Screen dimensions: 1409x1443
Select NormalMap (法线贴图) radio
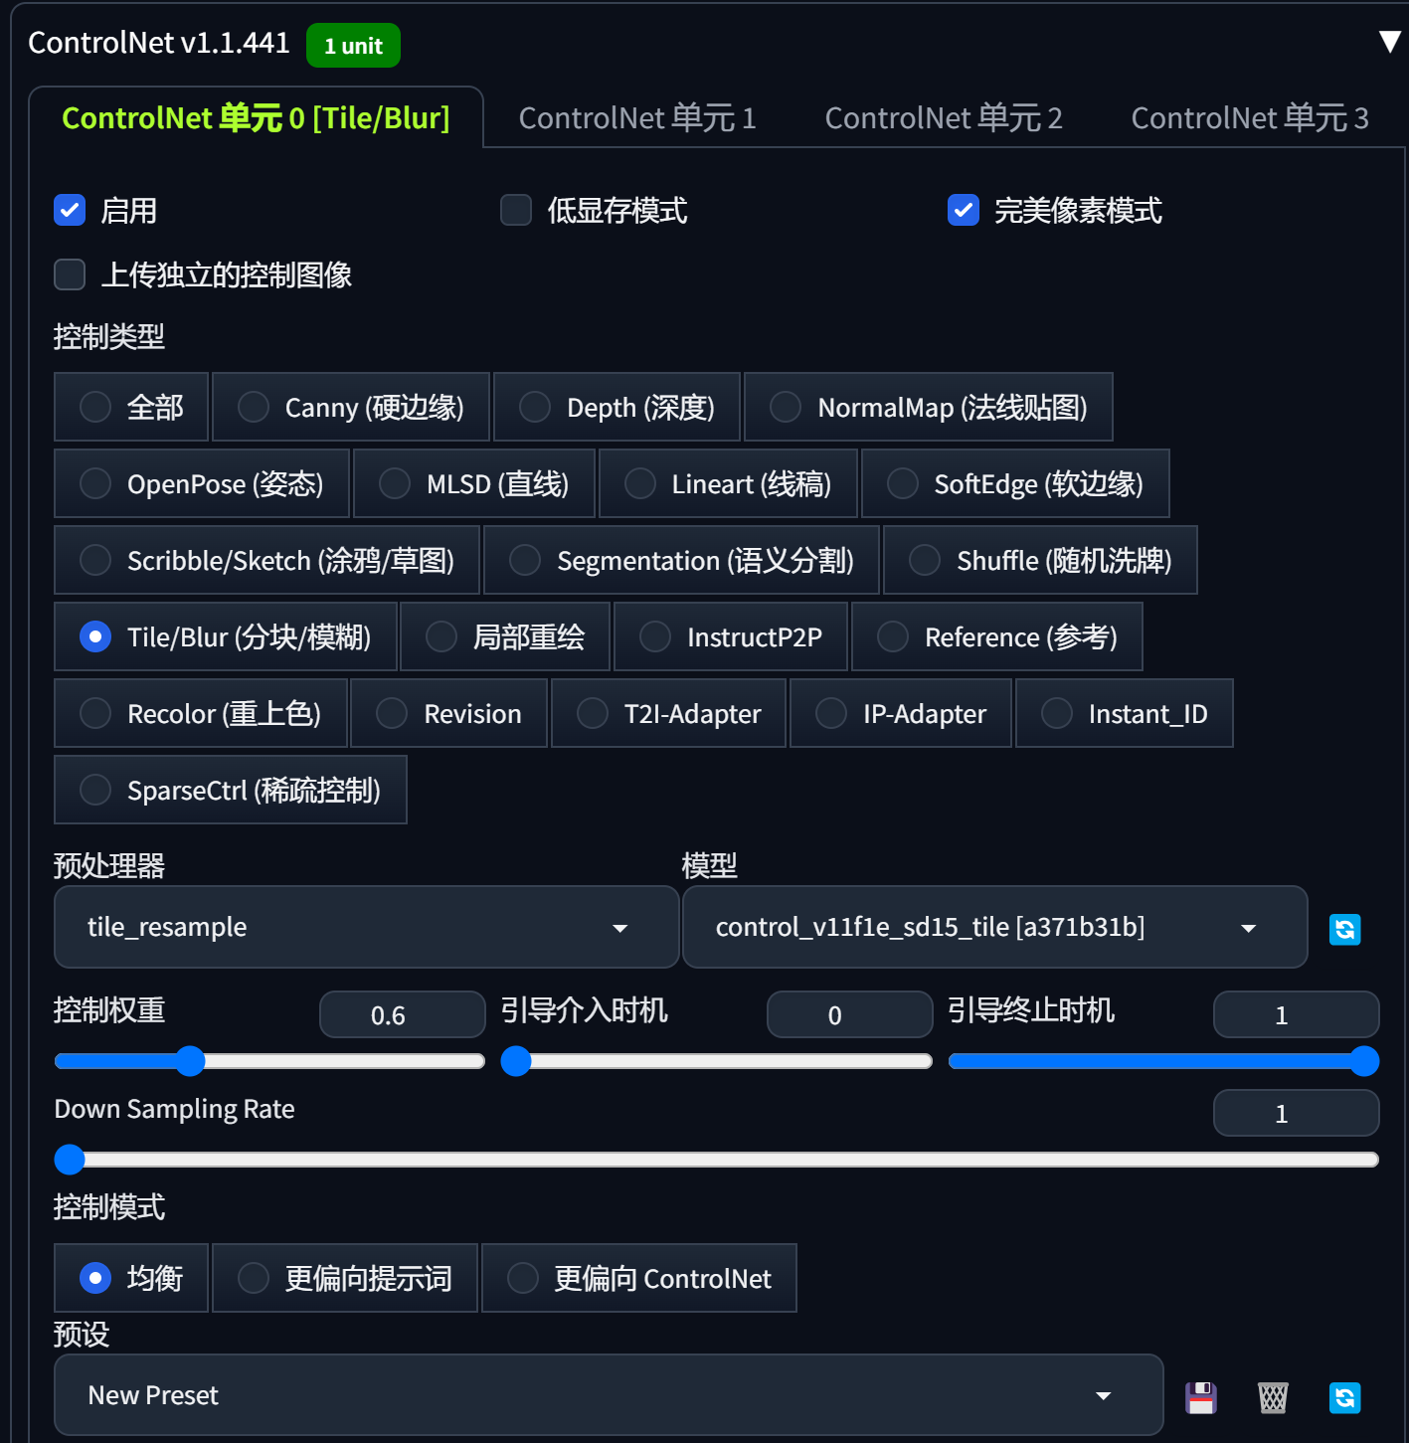pos(929,407)
